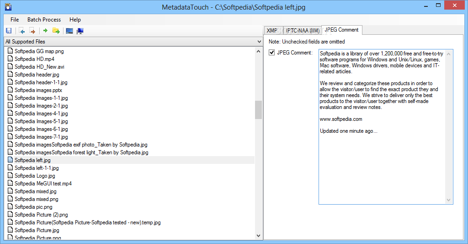Viewport: 468px width, 244px height.
Task: Select Softpedia Images-6-1.jpg file
Action: click(41, 129)
